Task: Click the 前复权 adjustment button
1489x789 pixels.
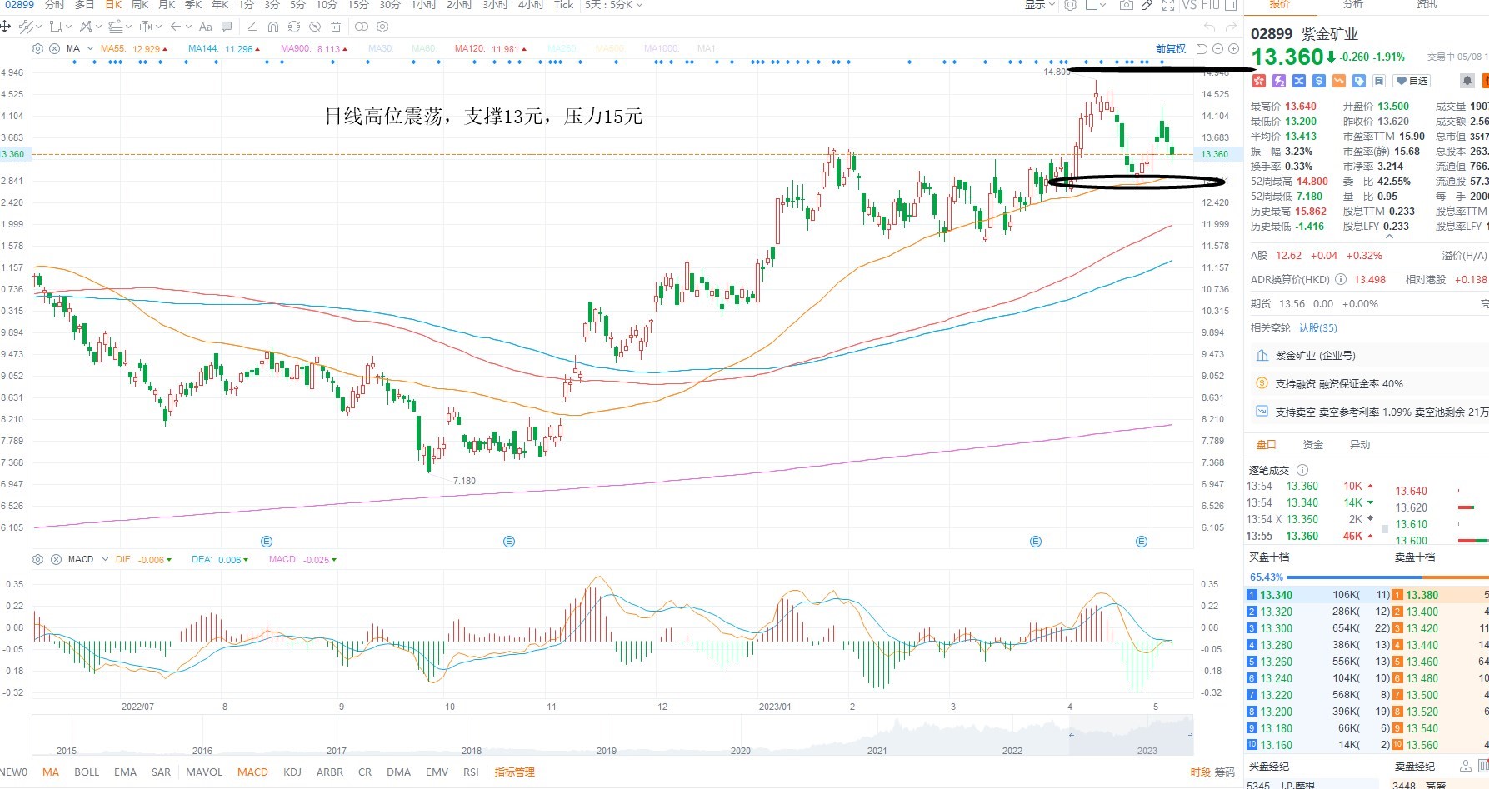Action: coord(1171,49)
